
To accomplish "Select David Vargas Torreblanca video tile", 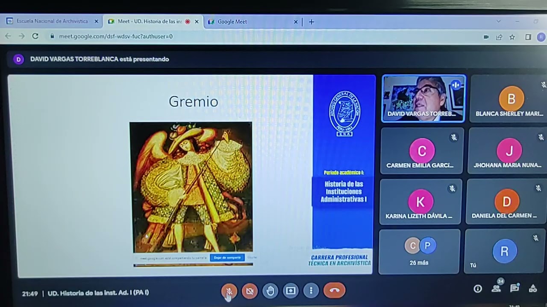I will [423, 99].
